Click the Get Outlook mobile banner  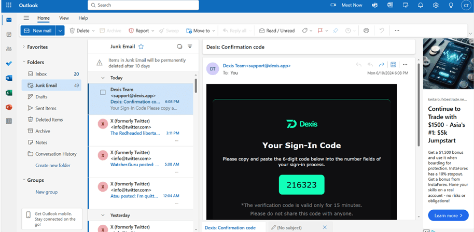click(x=52, y=219)
